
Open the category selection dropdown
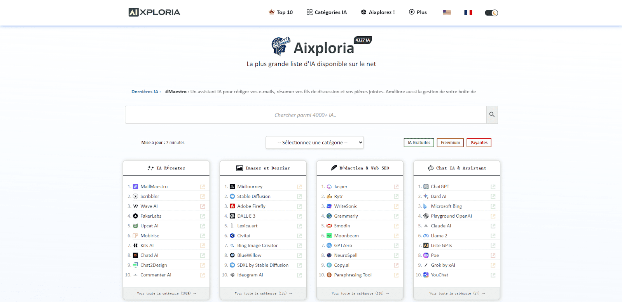tap(314, 143)
